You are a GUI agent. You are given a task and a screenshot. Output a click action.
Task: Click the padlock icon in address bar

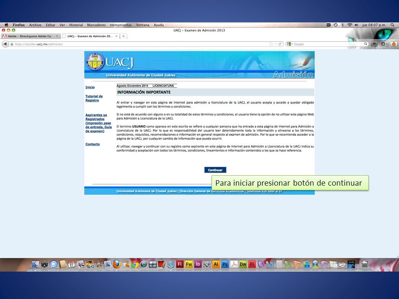pyautogui.click(x=12, y=44)
